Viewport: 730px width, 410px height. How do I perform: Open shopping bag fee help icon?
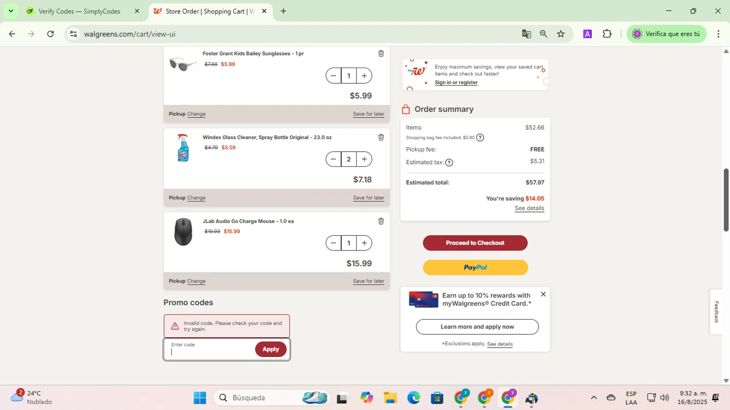pos(480,138)
